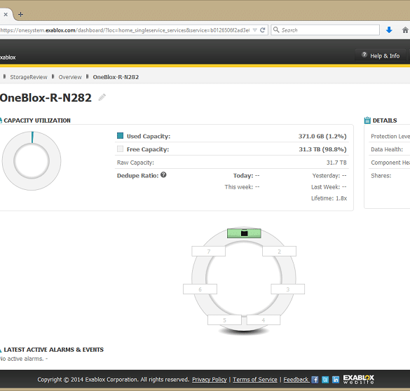
Task: Open the Help & Info menu
Action: (381, 55)
